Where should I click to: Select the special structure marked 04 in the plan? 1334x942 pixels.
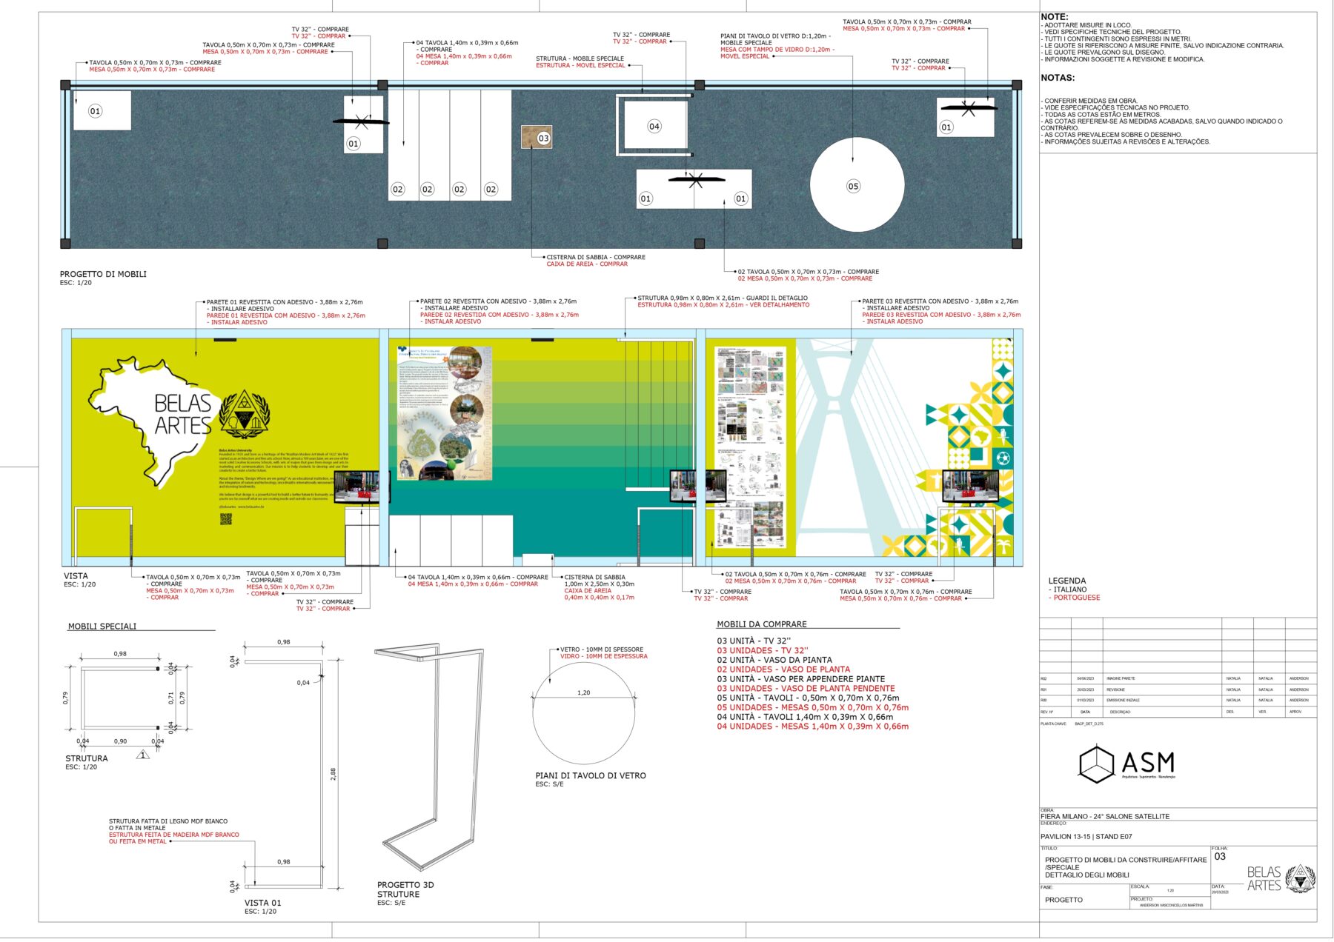pyautogui.click(x=654, y=125)
